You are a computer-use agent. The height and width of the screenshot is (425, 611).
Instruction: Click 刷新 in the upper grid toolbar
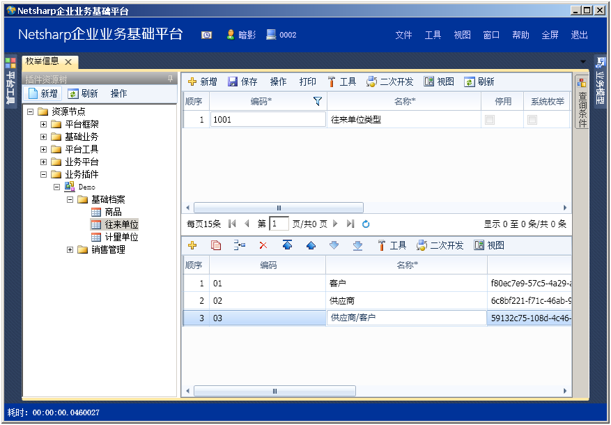[x=479, y=82]
